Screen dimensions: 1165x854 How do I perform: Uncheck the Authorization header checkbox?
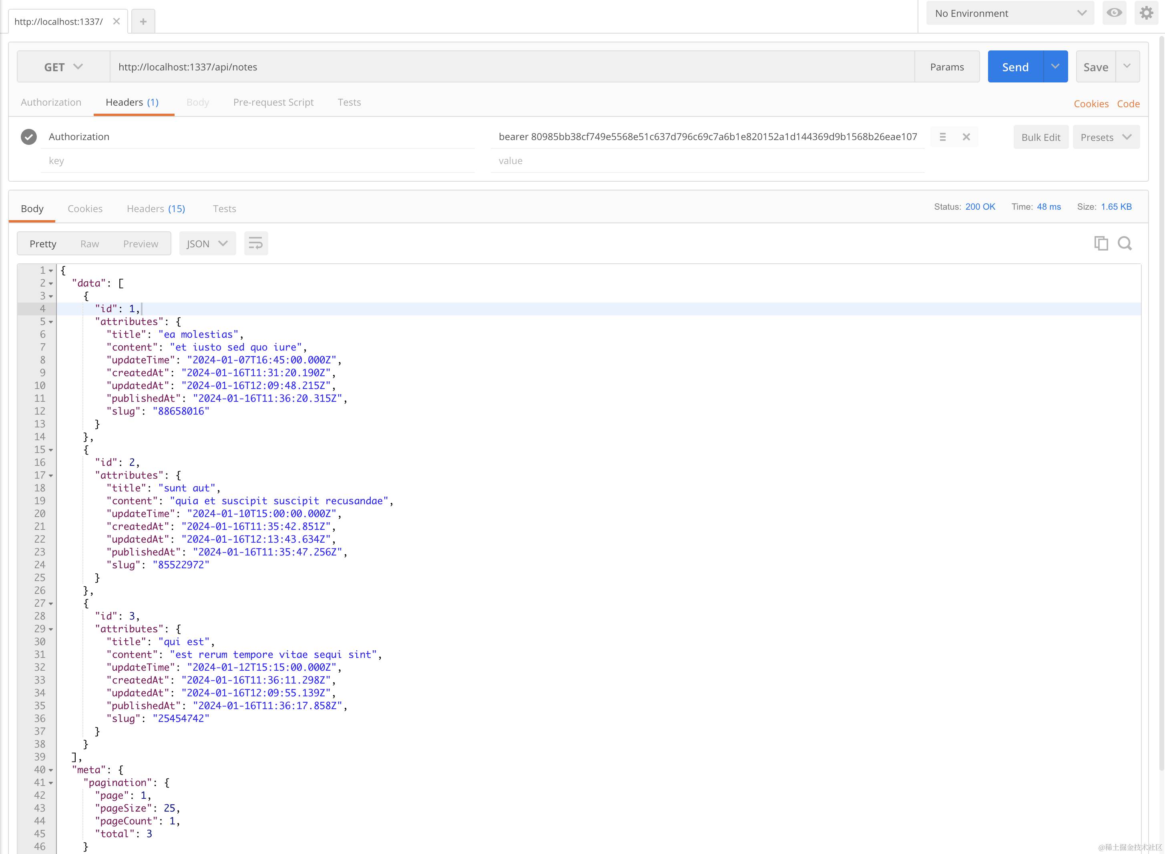click(29, 137)
